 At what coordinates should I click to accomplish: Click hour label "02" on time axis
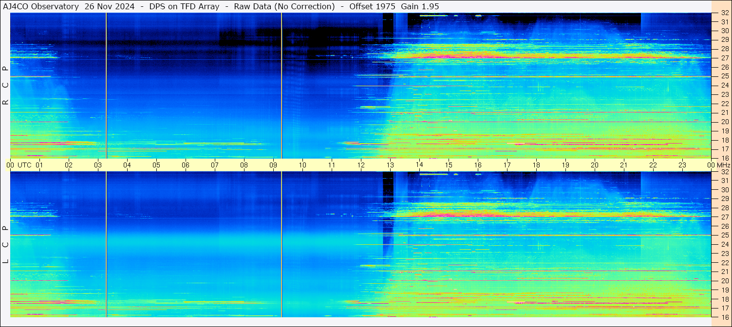tap(69, 165)
